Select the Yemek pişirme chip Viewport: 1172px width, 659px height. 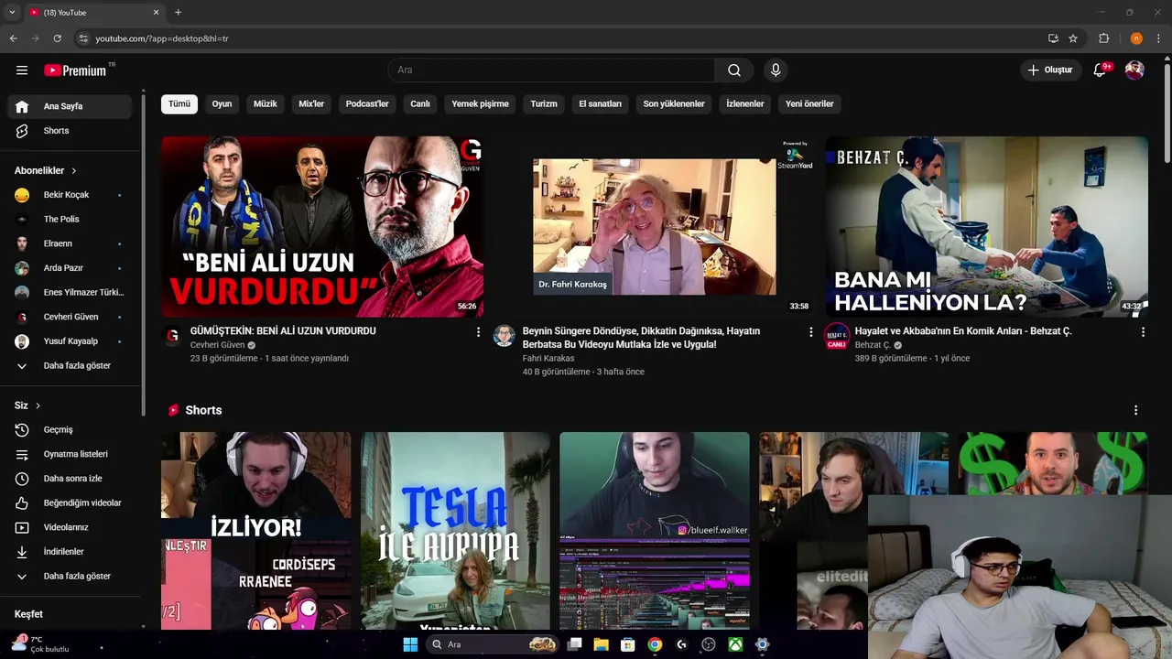[x=480, y=104]
